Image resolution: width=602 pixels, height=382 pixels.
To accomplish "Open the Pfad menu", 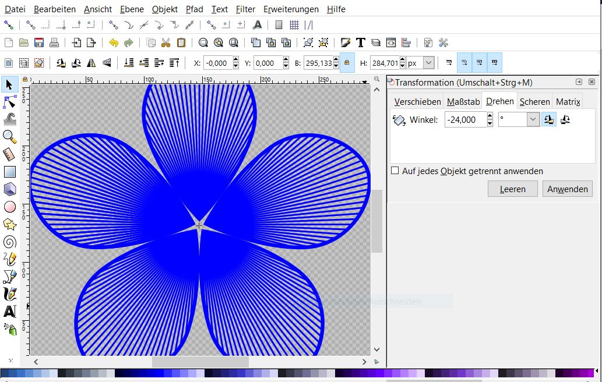I will (x=194, y=9).
